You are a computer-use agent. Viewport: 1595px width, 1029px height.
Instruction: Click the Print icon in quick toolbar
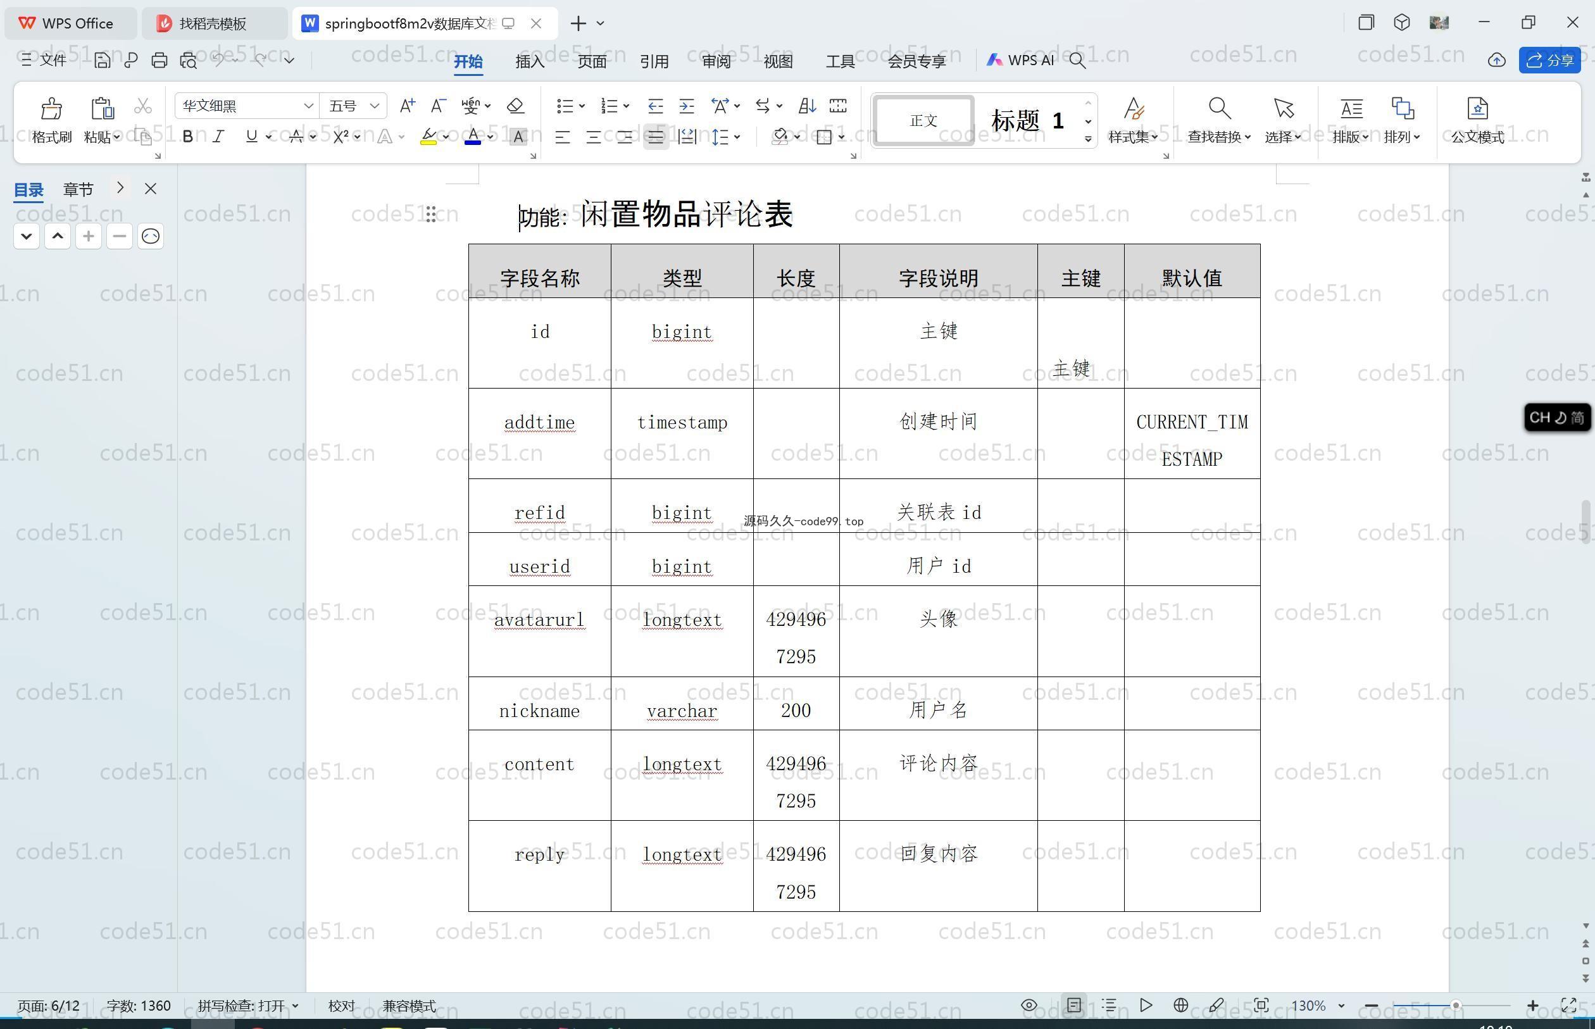[159, 60]
